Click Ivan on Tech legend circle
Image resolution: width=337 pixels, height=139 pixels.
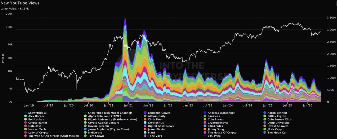coord(25,129)
